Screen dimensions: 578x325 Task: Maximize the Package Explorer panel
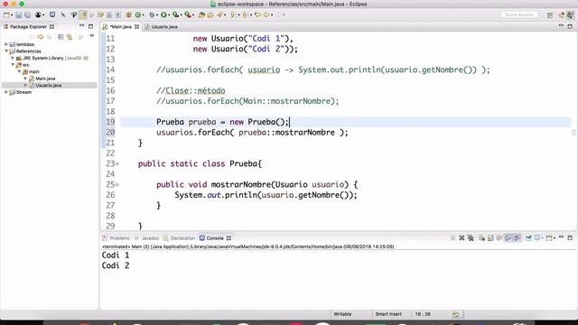point(90,26)
